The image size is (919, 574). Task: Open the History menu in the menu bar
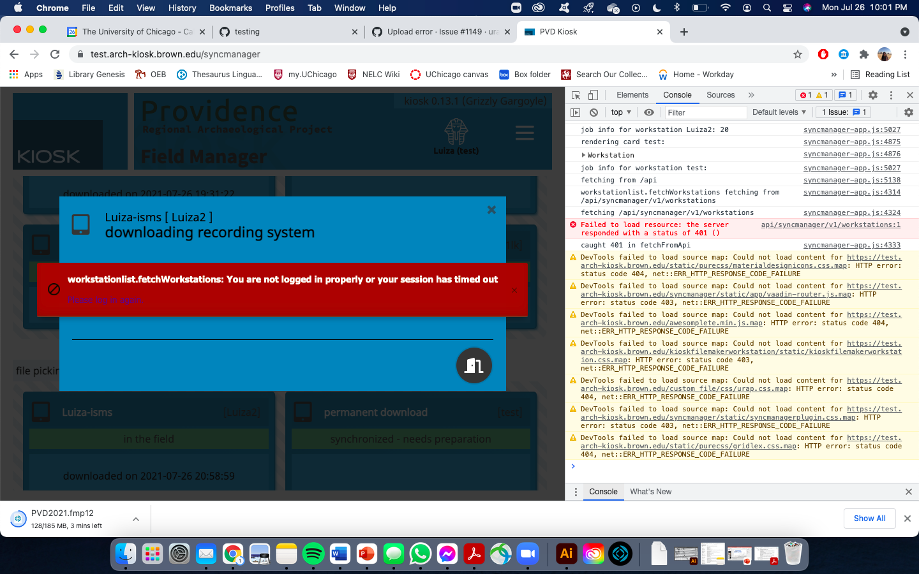click(182, 8)
